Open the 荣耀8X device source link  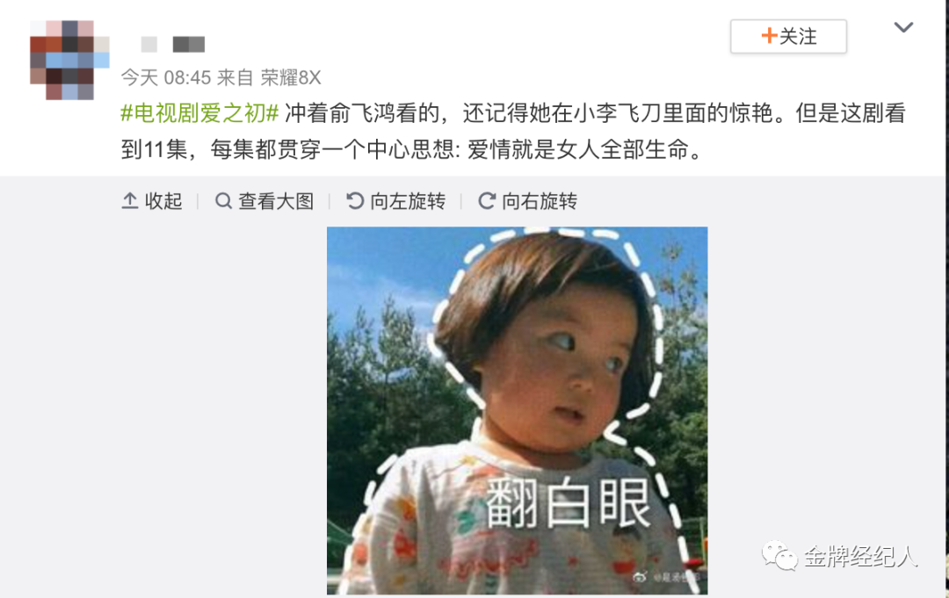point(291,77)
